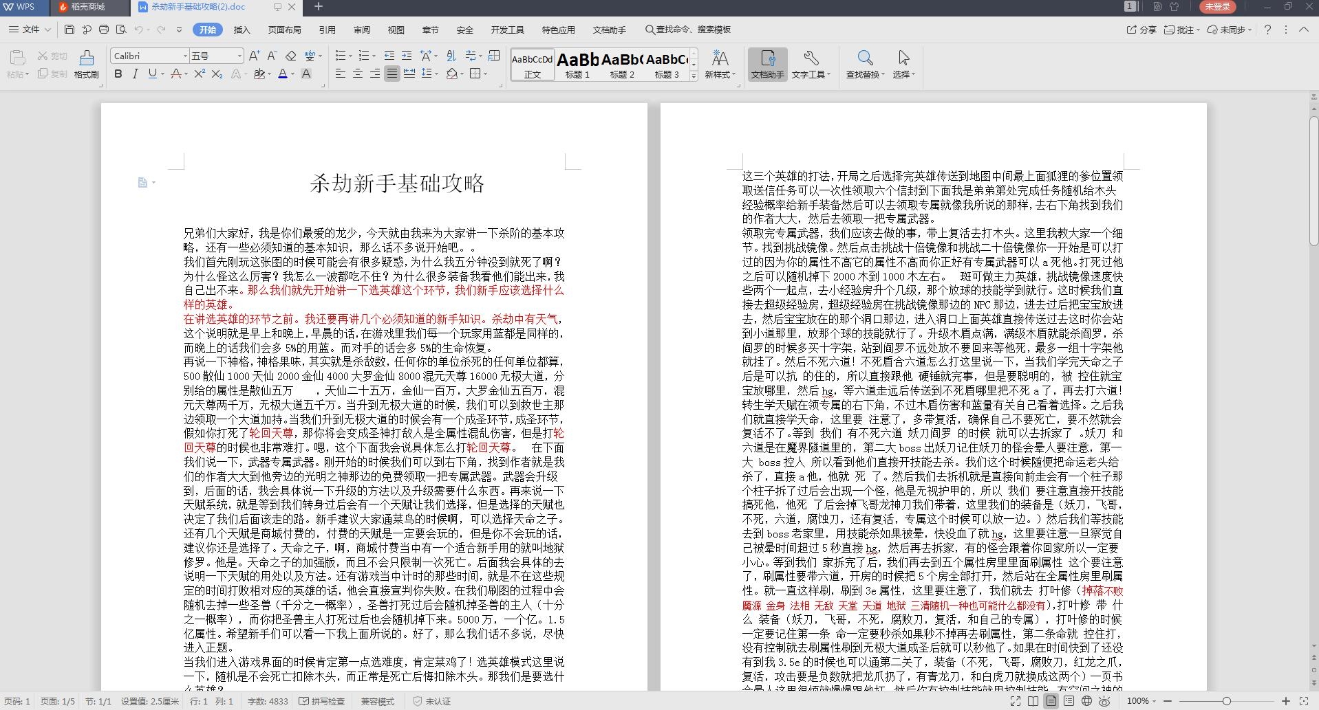Click the Undo arrow
The width and height of the screenshot is (1319, 710).
tap(138, 30)
